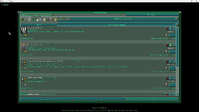Image resolution: width=199 pixels, height=112 pixels.
Task: Click the install icon for Minimalistic Theme
Action: 171,45
